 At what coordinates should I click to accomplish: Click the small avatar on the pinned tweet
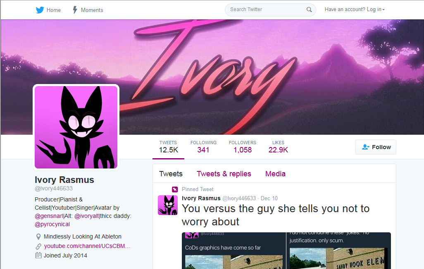click(x=168, y=205)
